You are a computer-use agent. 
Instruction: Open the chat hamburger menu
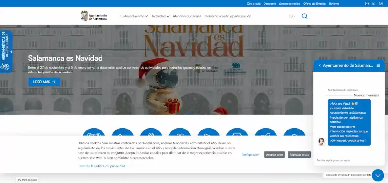pyautogui.click(x=378, y=65)
